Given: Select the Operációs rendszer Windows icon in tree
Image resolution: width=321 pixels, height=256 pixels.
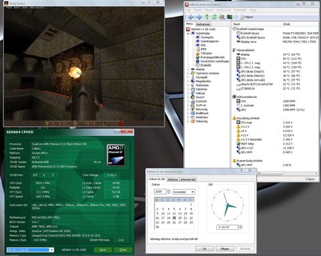Looking at the screenshot, I should pos(193,73).
